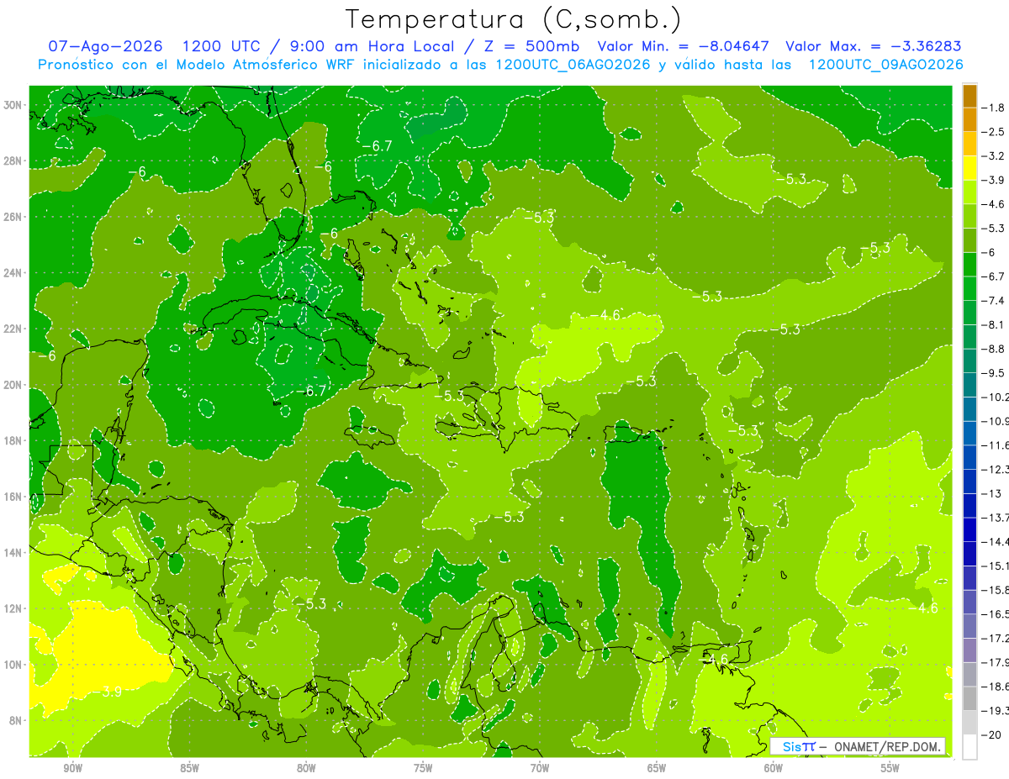Click the -8.8 tick label on the color legend
The height and width of the screenshot is (779, 1009).
pyautogui.click(x=994, y=349)
